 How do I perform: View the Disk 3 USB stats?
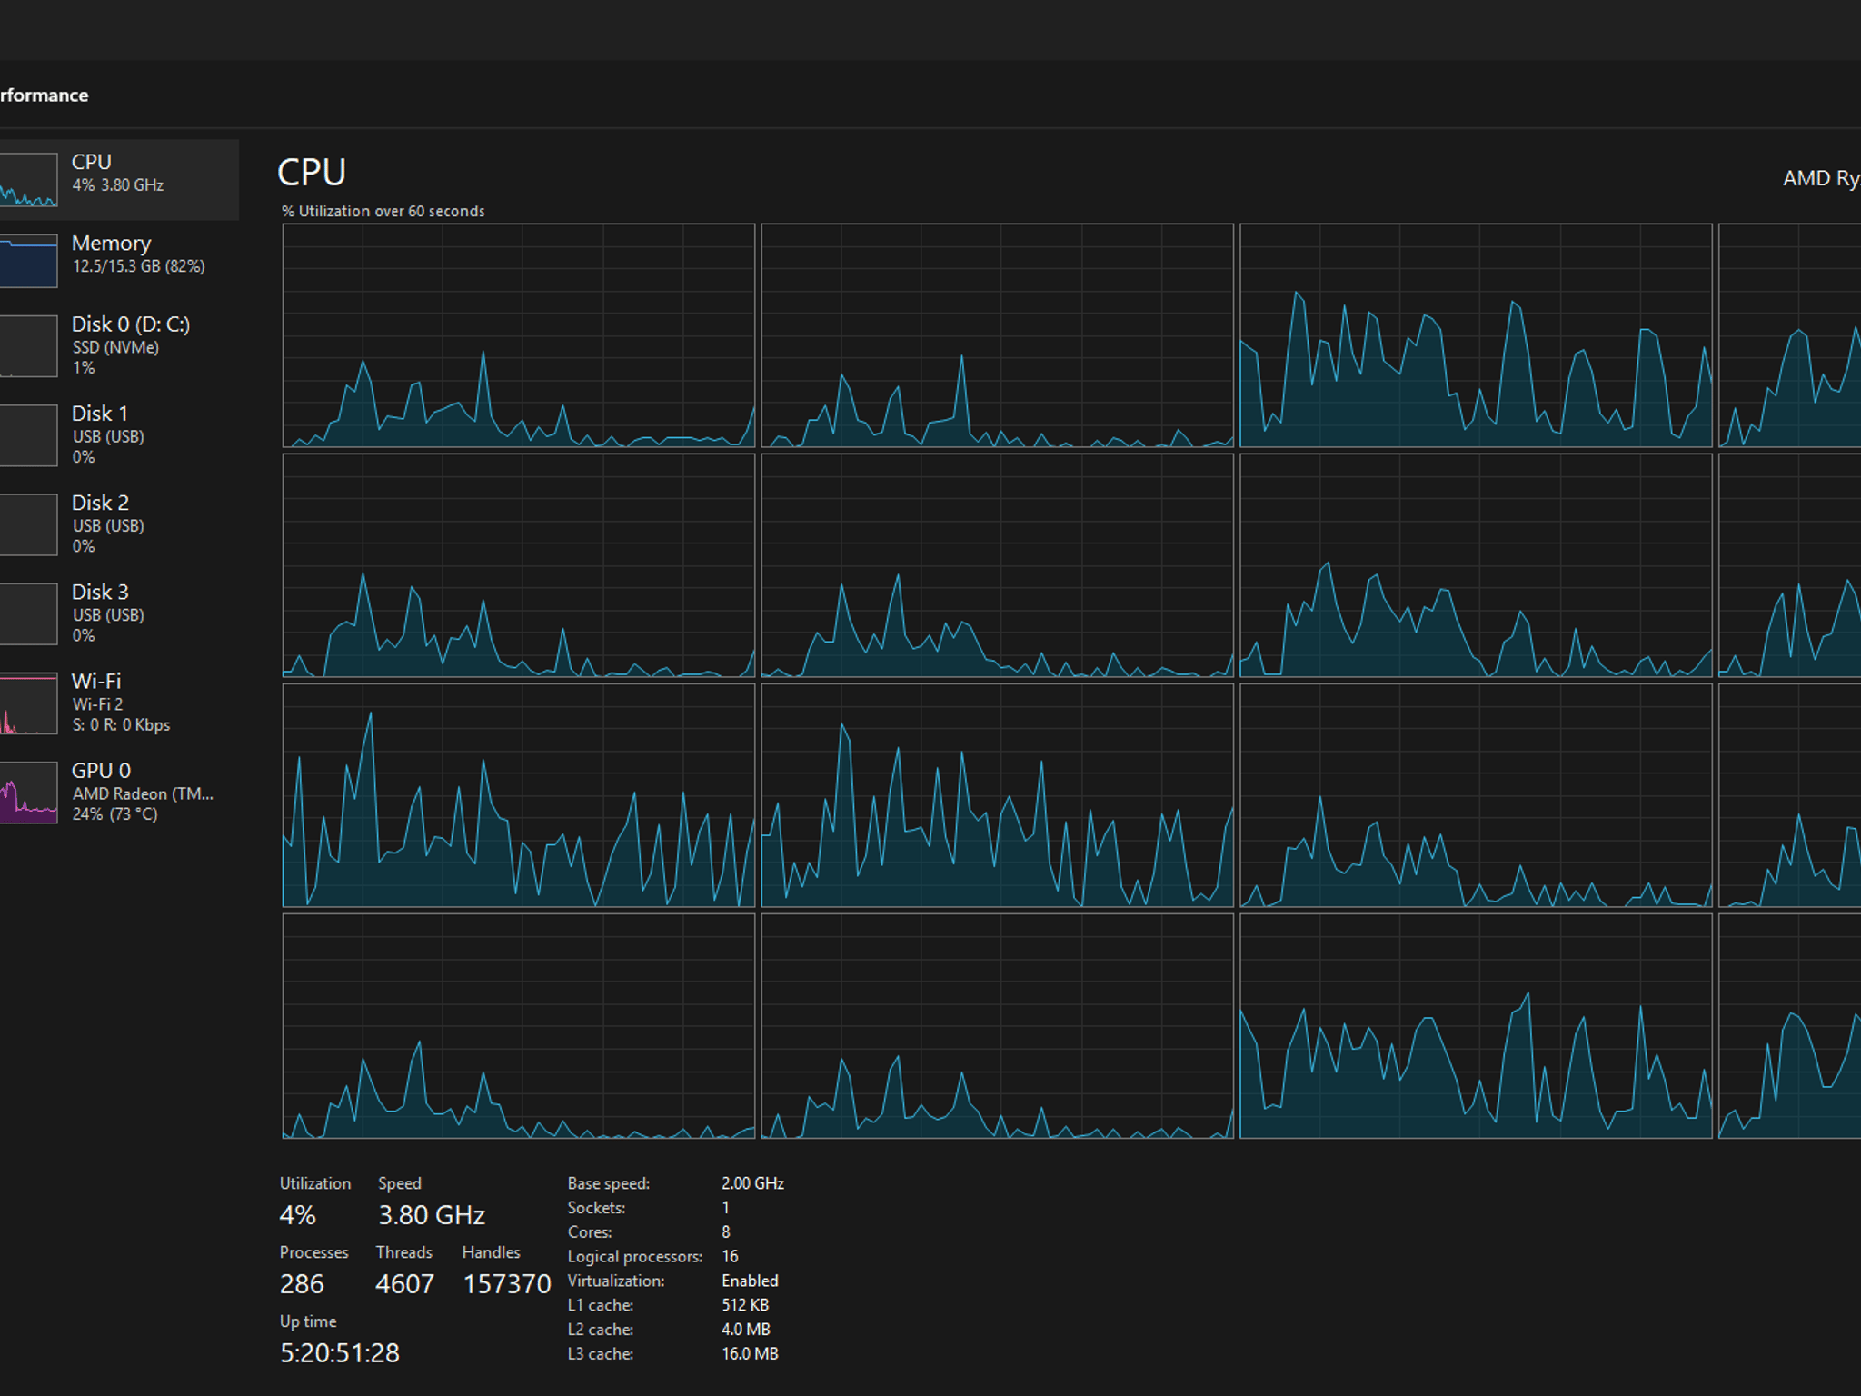pos(119,613)
